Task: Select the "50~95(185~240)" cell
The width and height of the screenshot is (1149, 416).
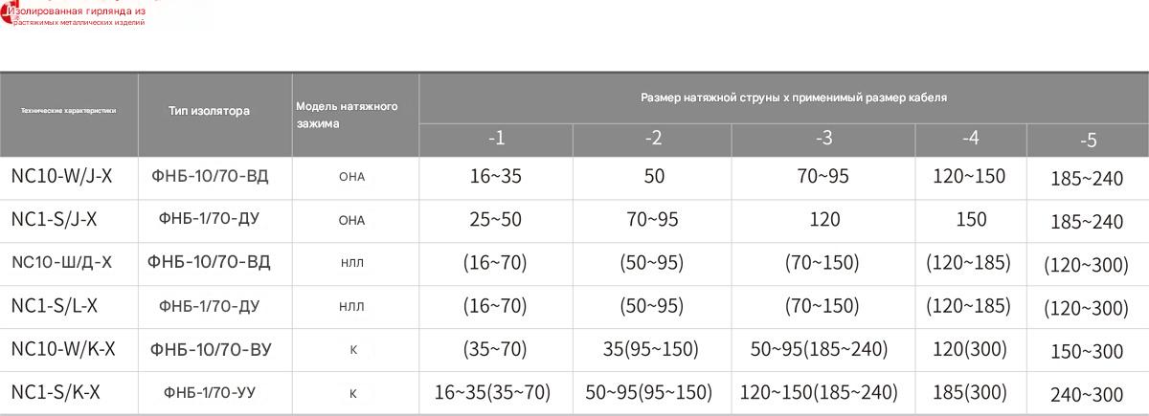Action: coord(819,349)
